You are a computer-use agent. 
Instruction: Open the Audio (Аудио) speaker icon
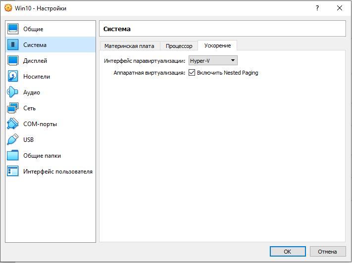tap(13, 92)
